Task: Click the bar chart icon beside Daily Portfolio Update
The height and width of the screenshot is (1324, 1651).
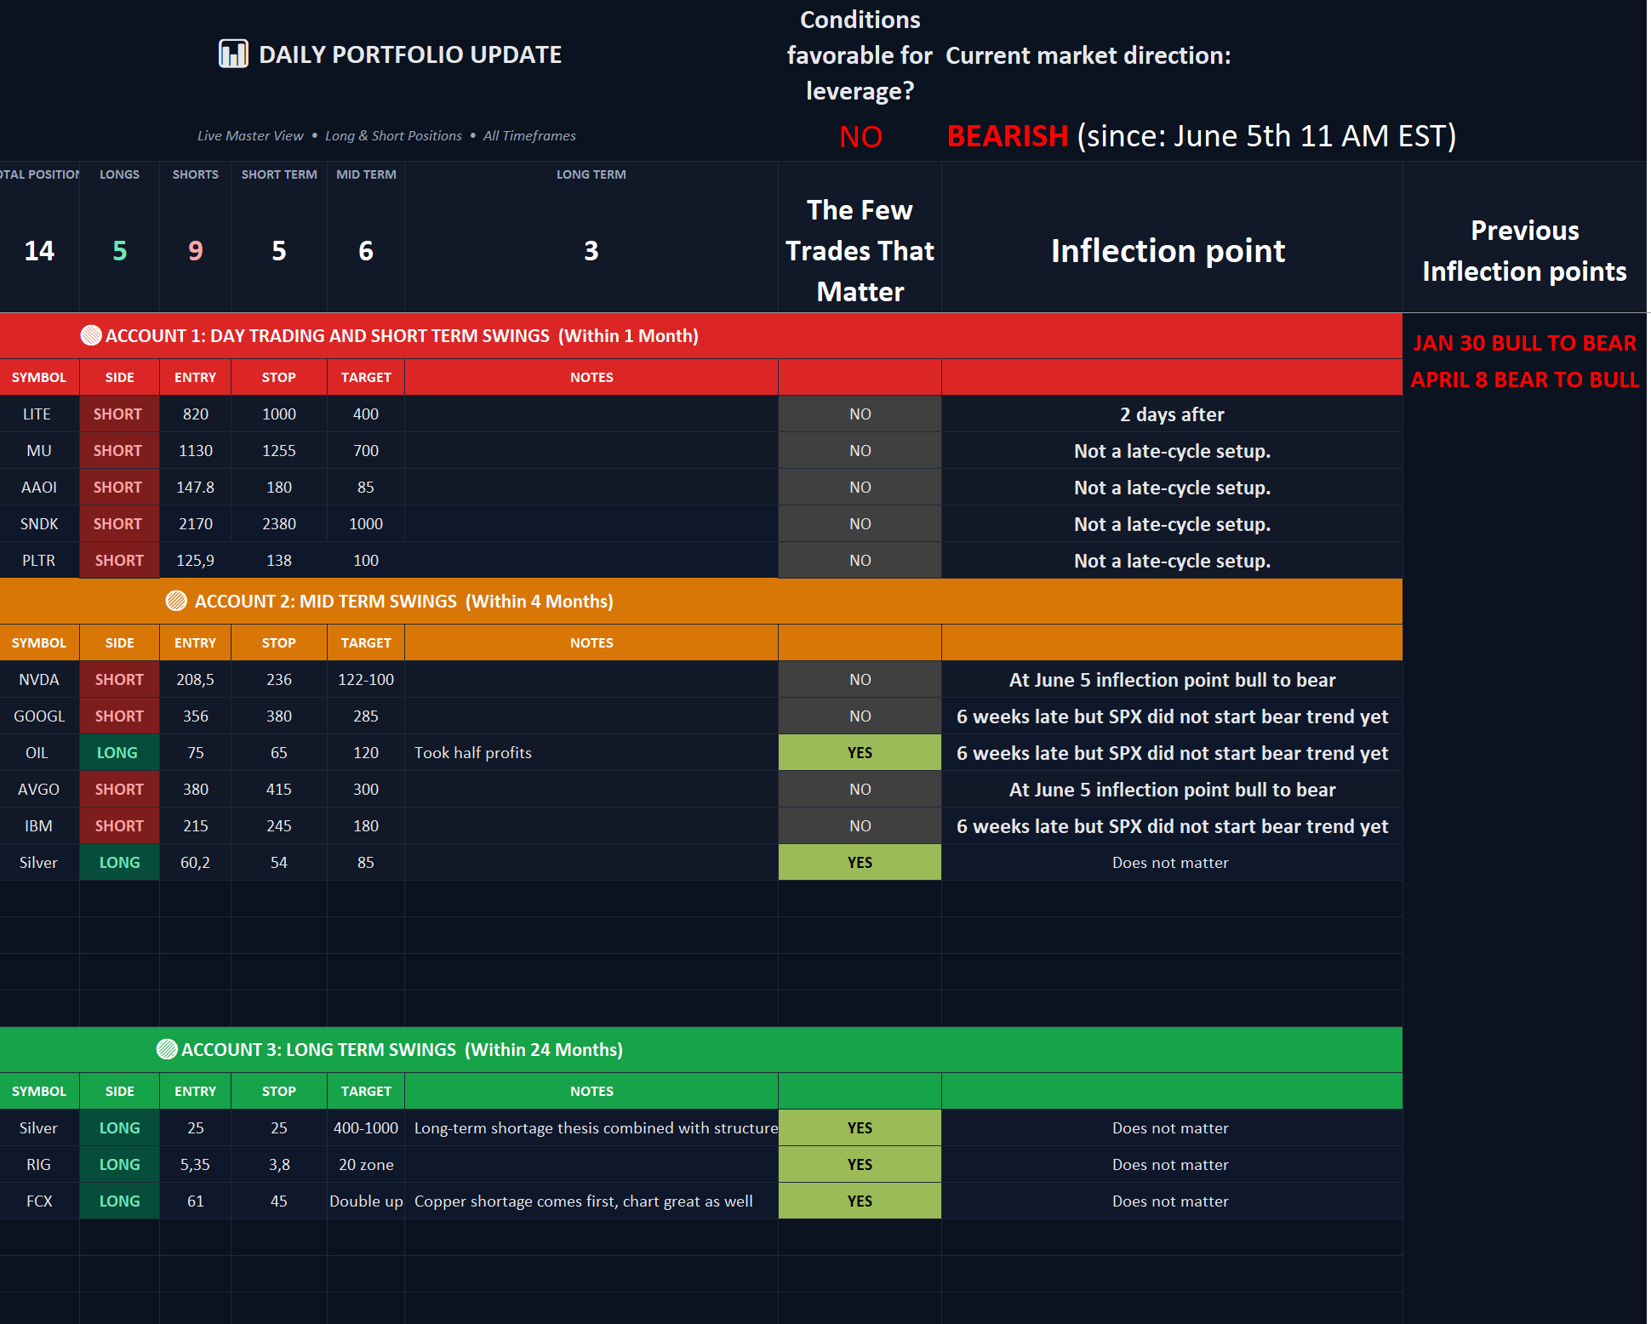Action: 233,54
